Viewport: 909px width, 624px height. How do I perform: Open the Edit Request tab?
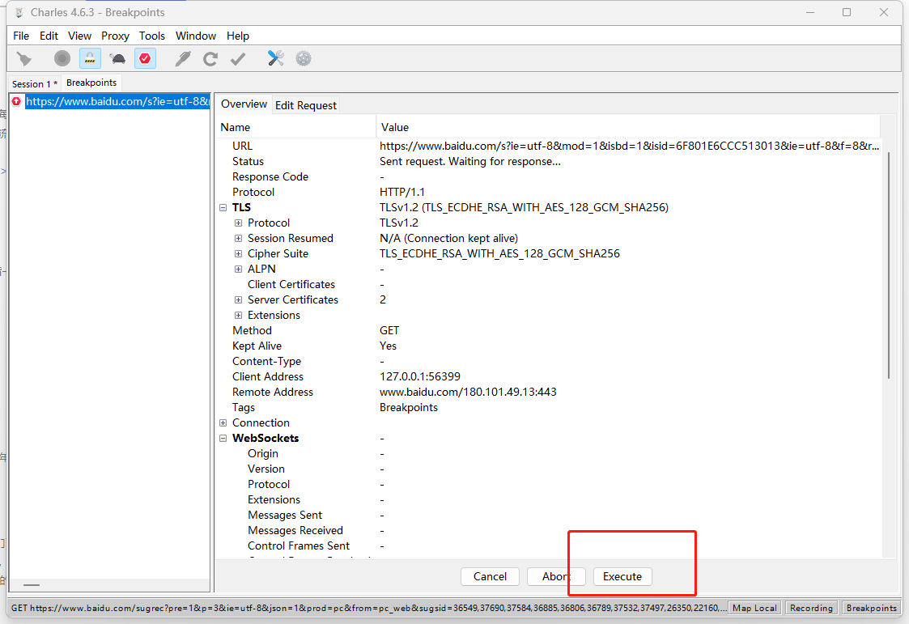click(305, 105)
